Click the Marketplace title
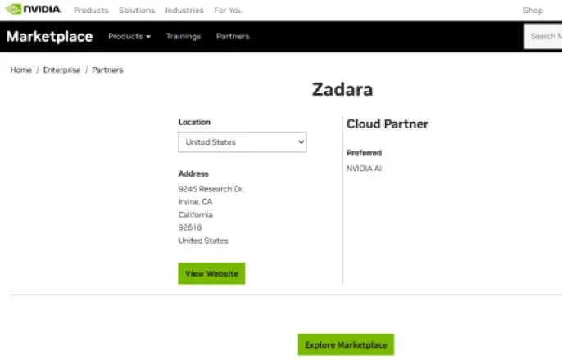Viewport: 562px width, 360px height. pos(49,37)
